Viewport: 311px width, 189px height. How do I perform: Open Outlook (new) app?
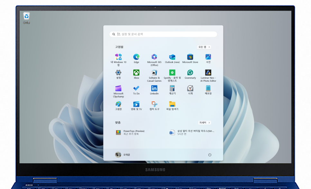tap(172, 59)
